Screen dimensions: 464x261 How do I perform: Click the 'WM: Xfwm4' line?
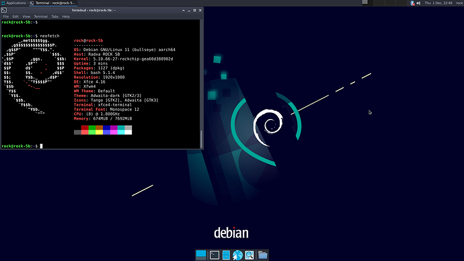(85, 86)
